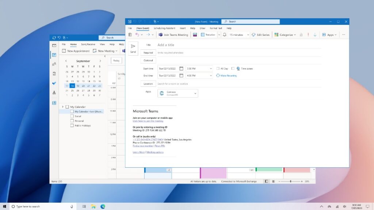Check the Social calendar checkbox

[72, 116]
